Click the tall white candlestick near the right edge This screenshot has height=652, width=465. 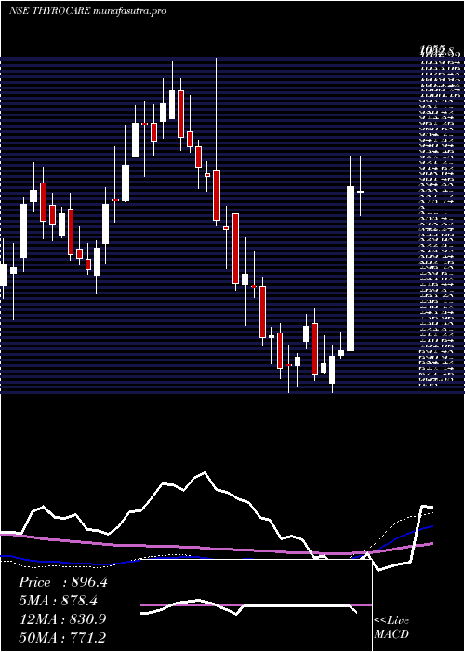click(351, 268)
